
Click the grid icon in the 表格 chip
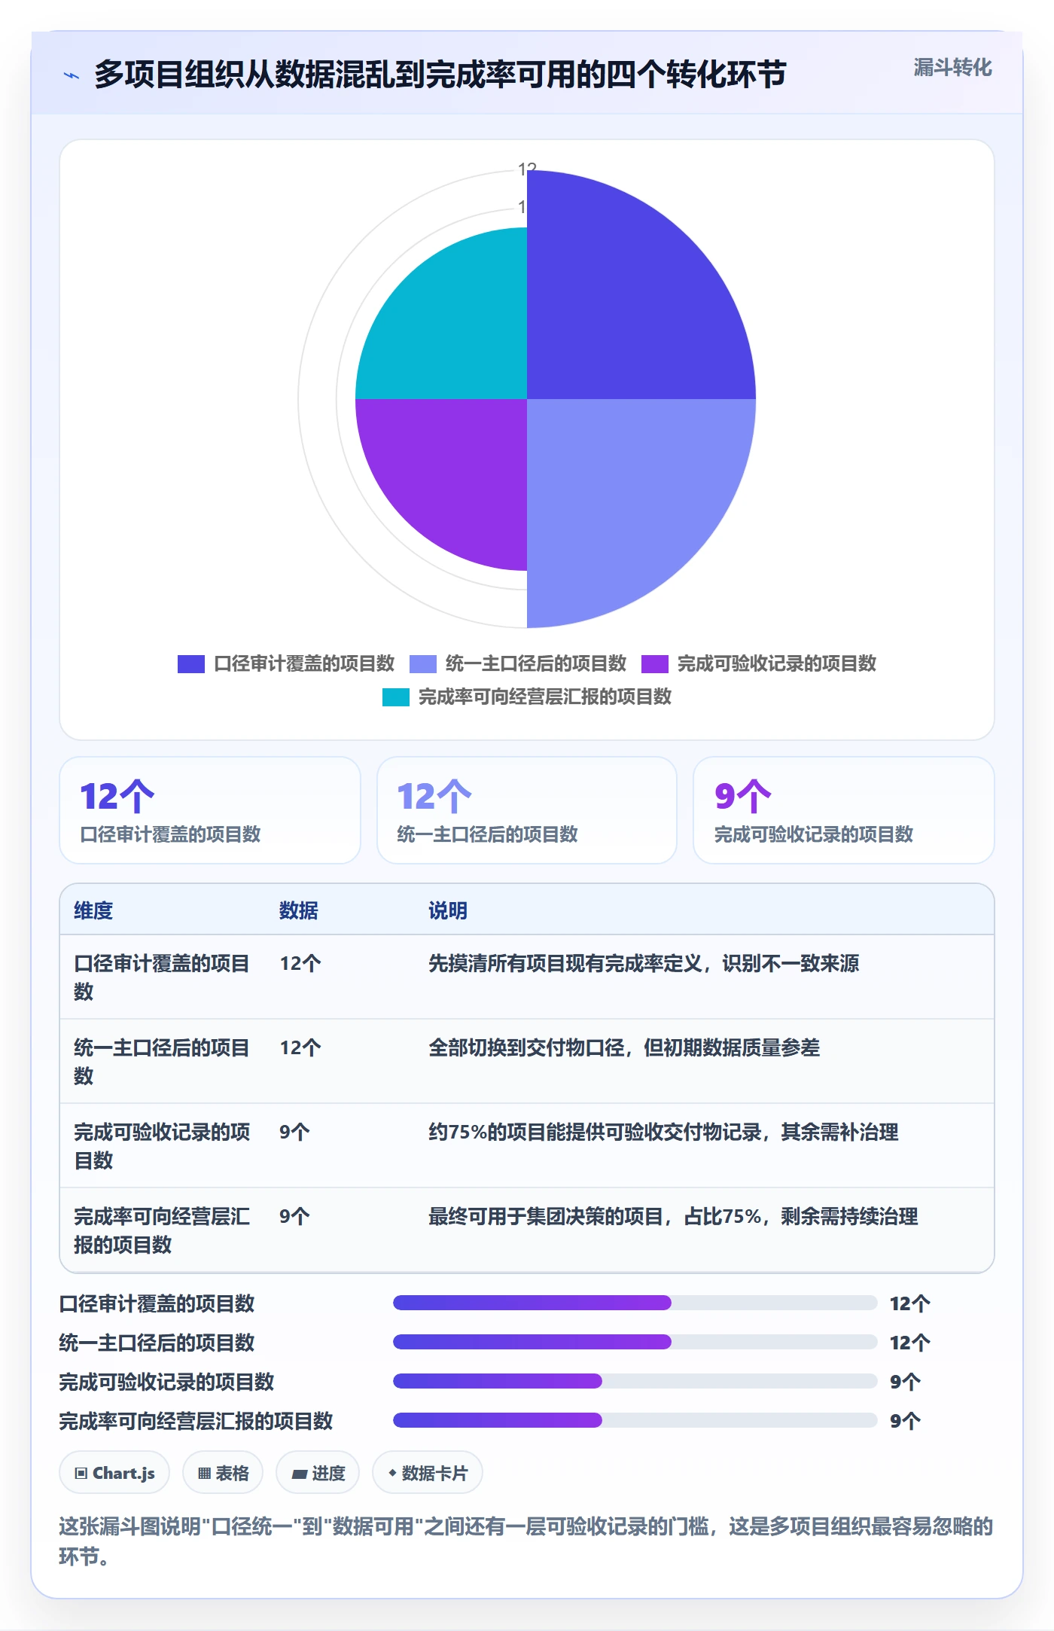tap(204, 1473)
